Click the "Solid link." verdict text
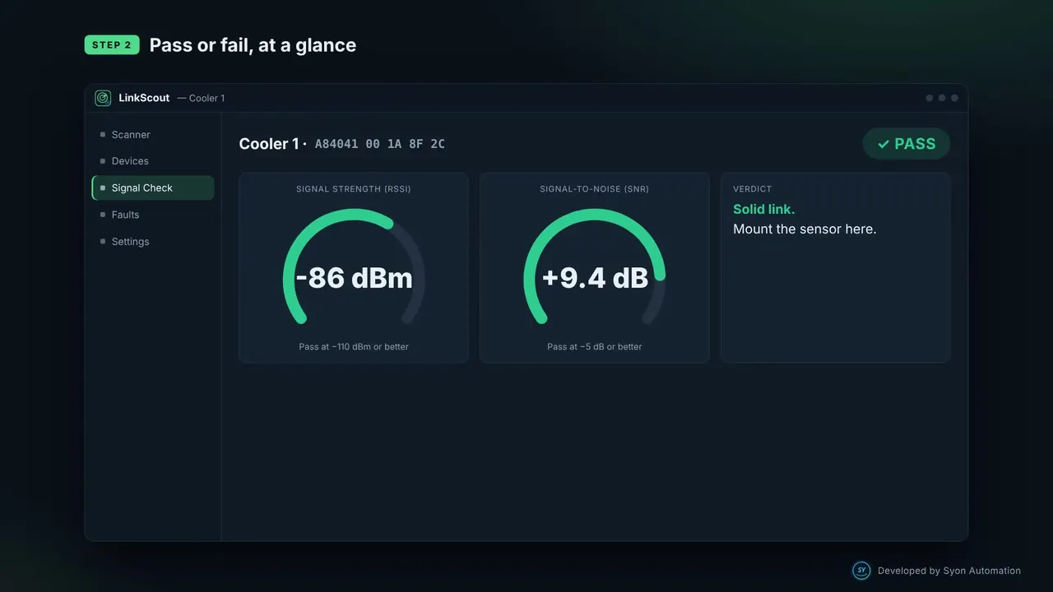The width and height of the screenshot is (1053, 592). (764, 209)
